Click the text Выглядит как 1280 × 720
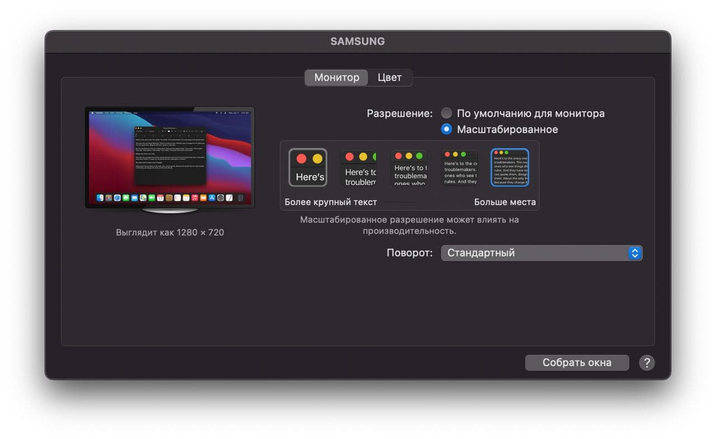This screenshot has height=439, width=716. pos(170,232)
